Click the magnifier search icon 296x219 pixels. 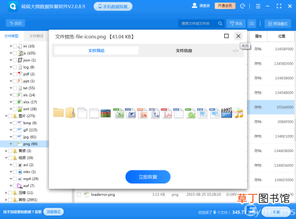[x=220, y=24]
